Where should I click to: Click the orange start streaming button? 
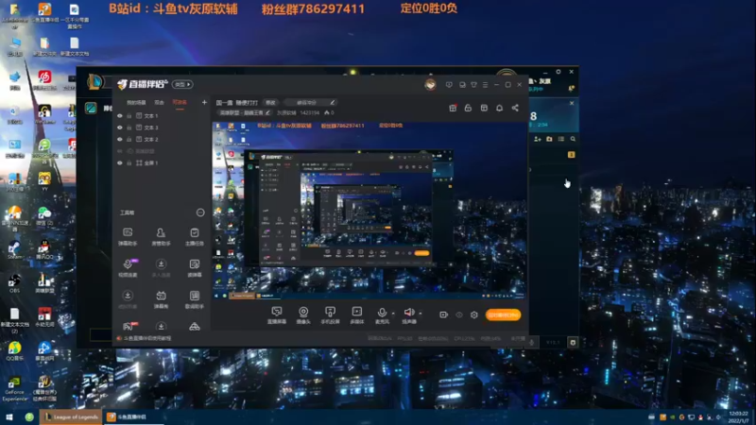click(x=503, y=314)
